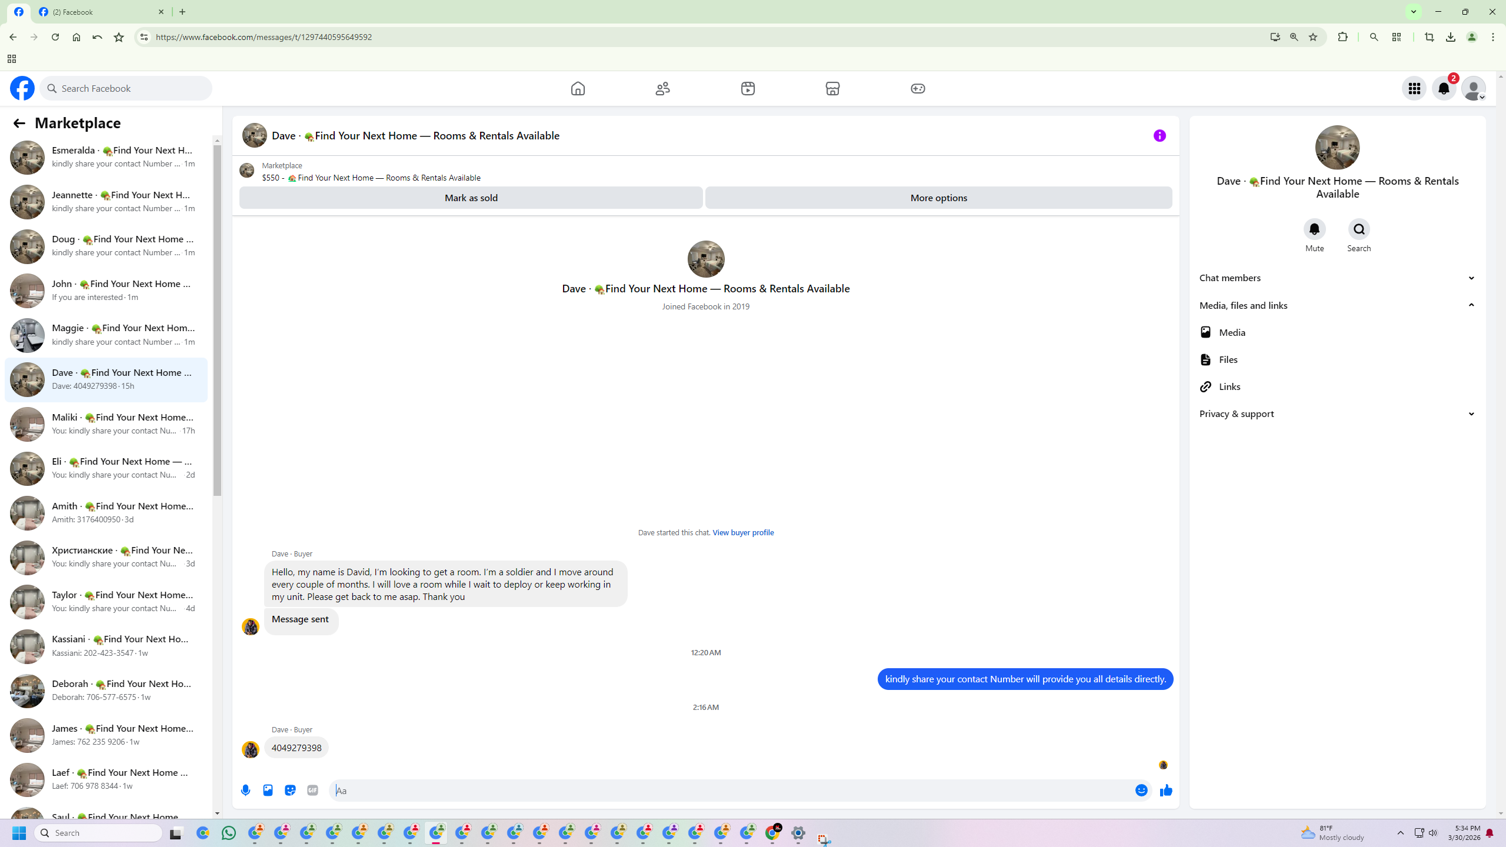Open the GIF picker icon

[312, 791]
